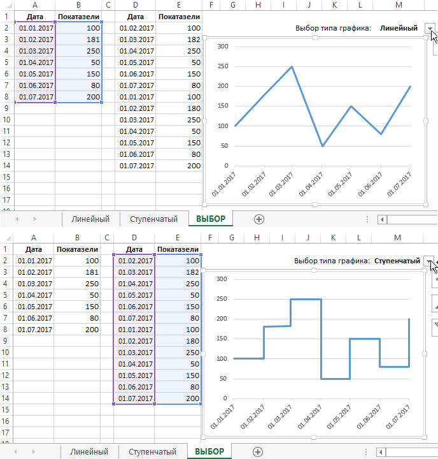Add a new sheet in the lower workbook
This screenshot has height=459, width=438.
point(257,452)
